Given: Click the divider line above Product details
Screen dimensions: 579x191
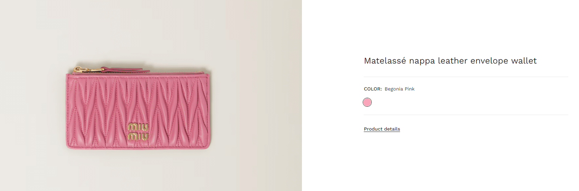Looking at the screenshot, I should (x=466, y=115).
